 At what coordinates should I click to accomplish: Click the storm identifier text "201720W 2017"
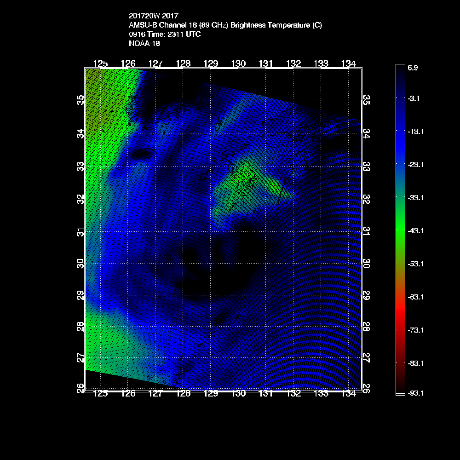pyautogui.click(x=154, y=16)
